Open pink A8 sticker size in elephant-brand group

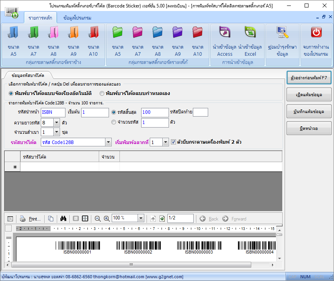pos(53,41)
